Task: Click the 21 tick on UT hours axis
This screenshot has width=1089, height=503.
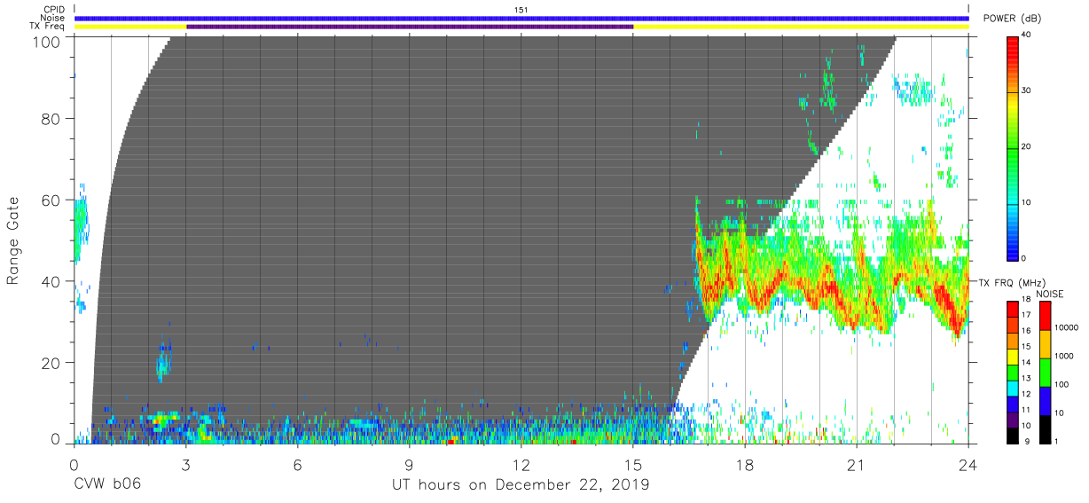Action: pos(857,463)
